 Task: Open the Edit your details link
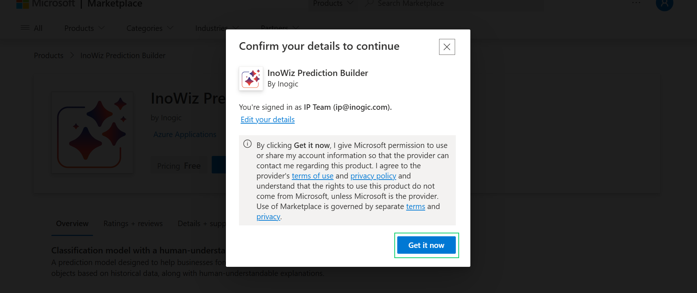click(x=267, y=120)
